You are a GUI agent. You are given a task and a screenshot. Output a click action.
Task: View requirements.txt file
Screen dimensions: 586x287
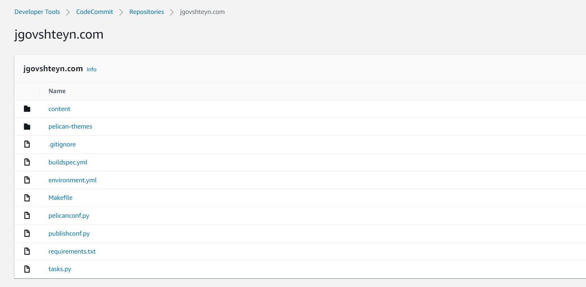72,251
